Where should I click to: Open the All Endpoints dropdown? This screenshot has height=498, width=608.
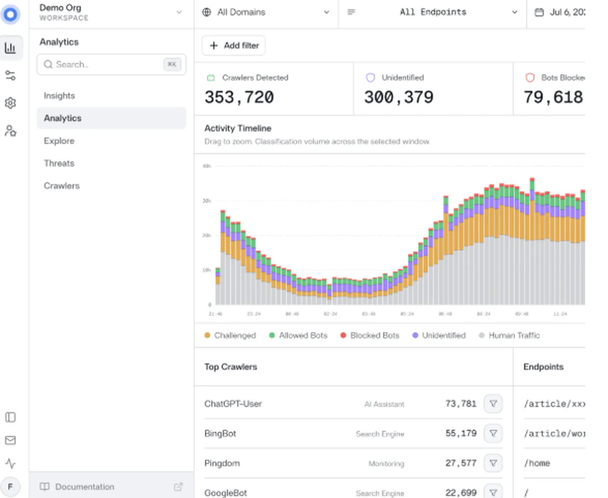432,12
